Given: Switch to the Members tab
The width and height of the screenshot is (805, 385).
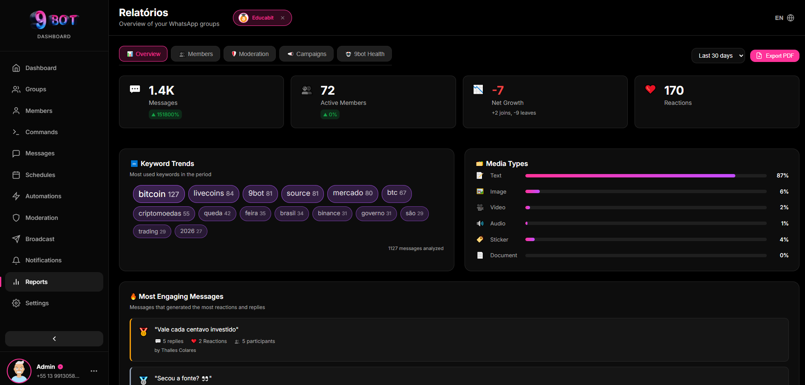Looking at the screenshot, I should click(195, 53).
